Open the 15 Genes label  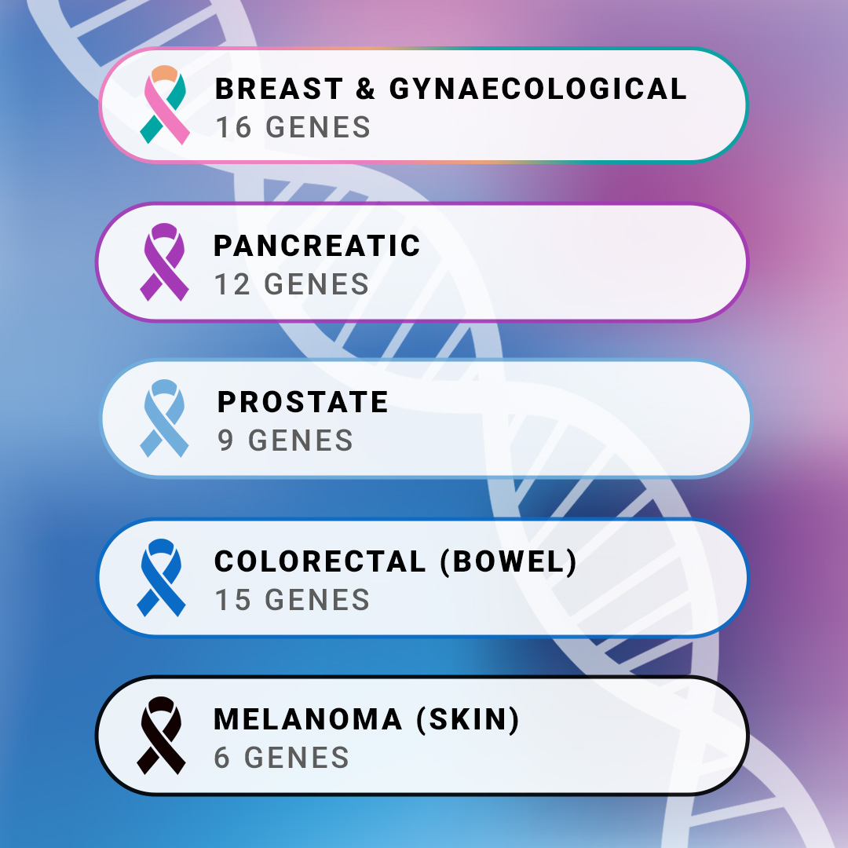292,600
